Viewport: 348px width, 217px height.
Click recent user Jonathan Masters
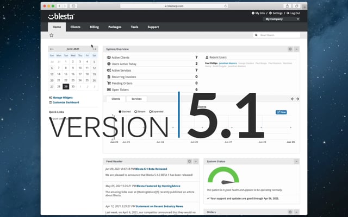coord(228,63)
